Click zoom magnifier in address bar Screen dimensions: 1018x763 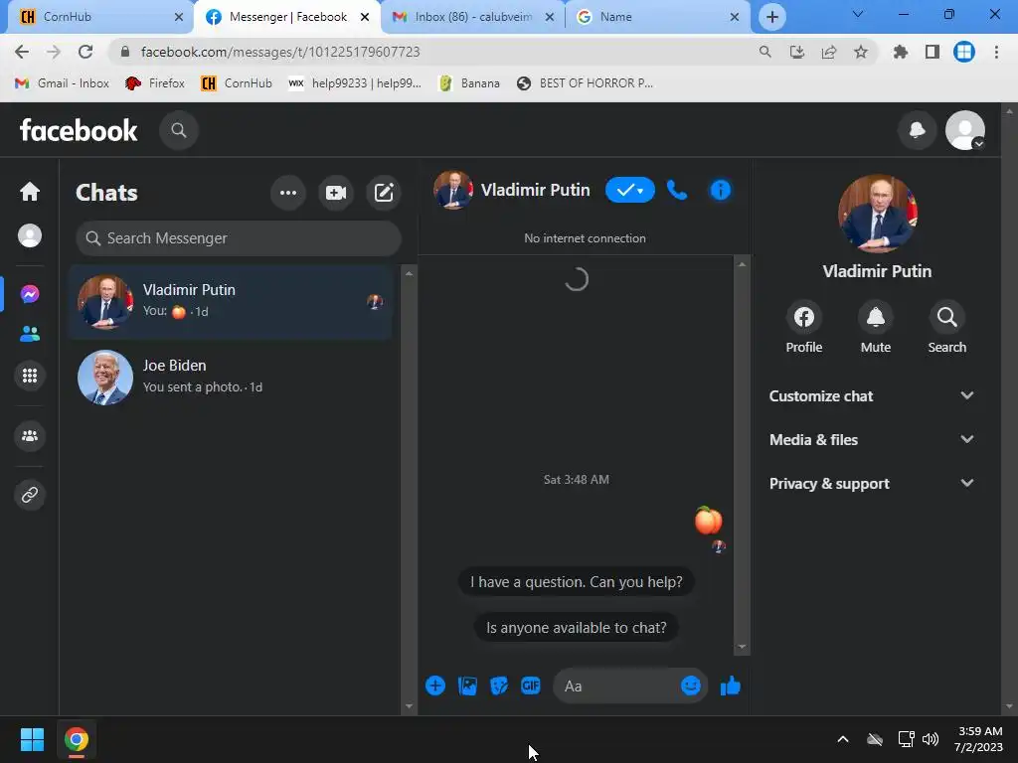click(764, 52)
